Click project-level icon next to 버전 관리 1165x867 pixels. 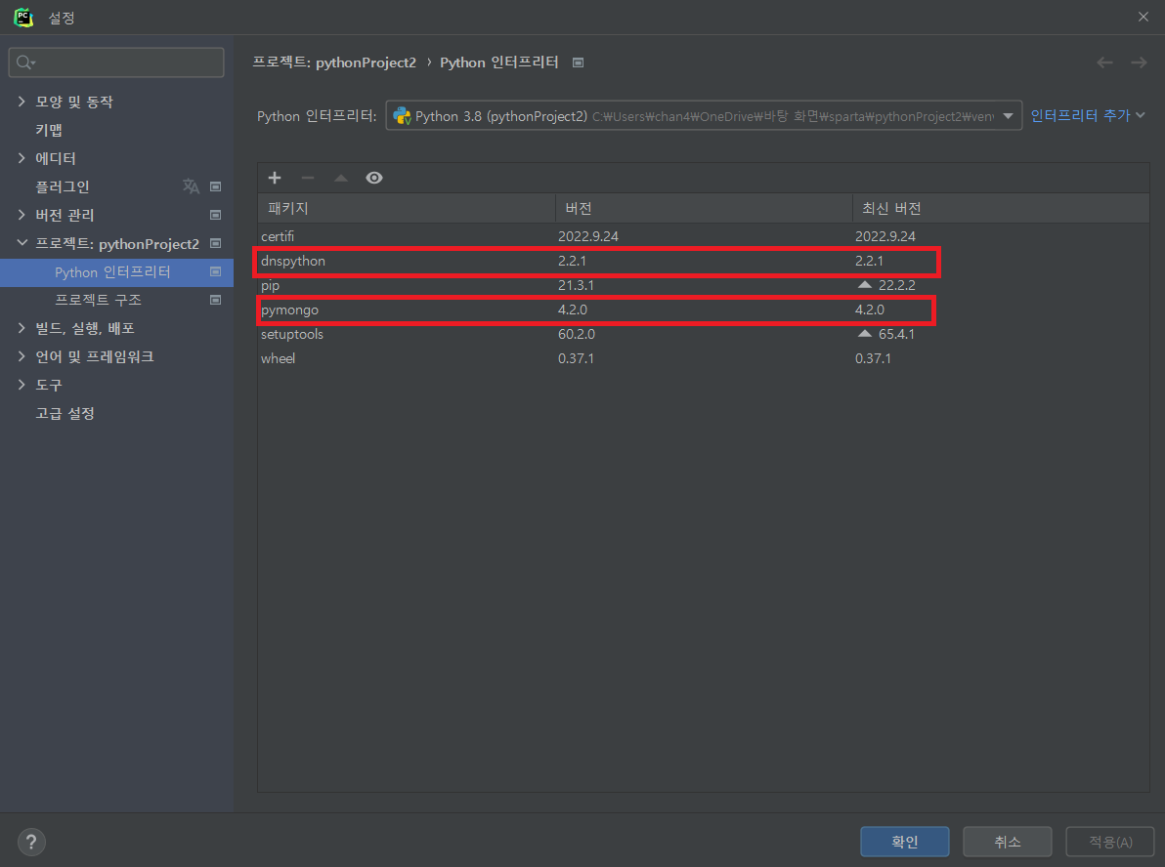pyautogui.click(x=215, y=215)
